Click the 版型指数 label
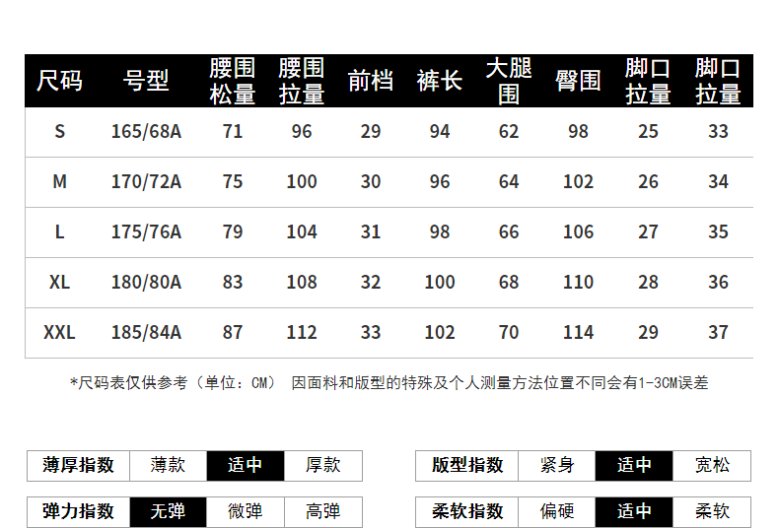779x528 pixels. 467,466
